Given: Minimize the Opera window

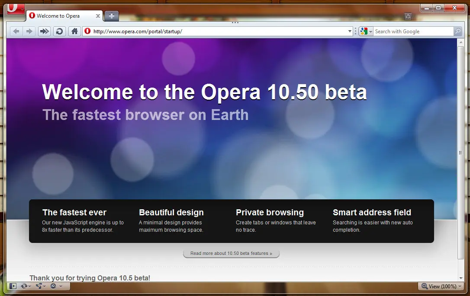Looking at the screenshot, I should pyautogui.click(x=427, y=8).
